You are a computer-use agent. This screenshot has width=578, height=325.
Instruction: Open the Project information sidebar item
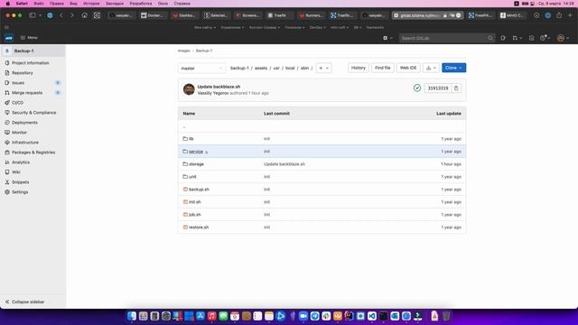coord(30,63)
